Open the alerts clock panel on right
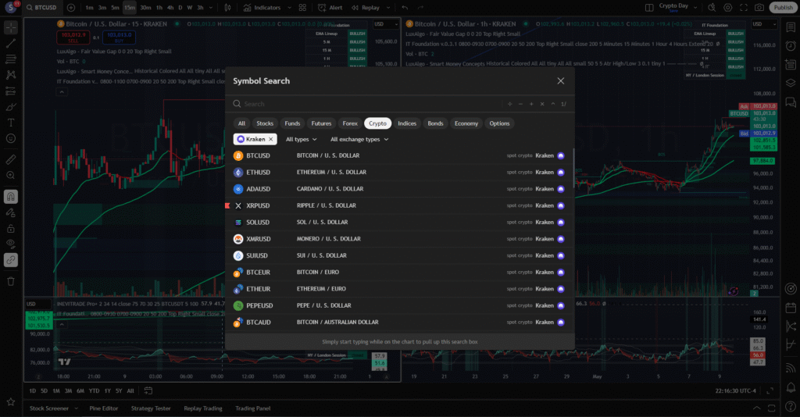This screenshot has height=417, width=800. [x=791, y=46]
